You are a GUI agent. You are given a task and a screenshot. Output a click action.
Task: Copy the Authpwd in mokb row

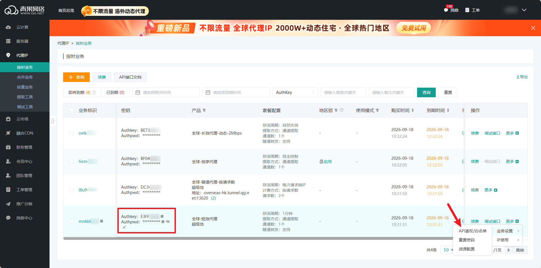[x=163, y=222]
